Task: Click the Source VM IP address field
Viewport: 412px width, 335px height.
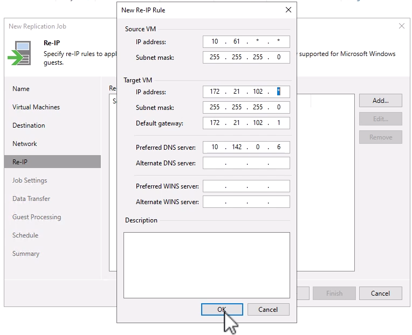Action: coord(246,42)
